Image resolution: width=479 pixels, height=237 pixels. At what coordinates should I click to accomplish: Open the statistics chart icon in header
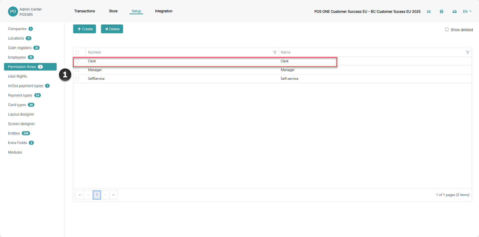click(429, 11)
